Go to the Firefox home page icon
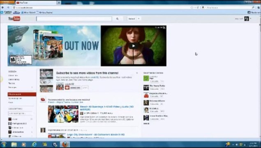The width and height of the screenshot is (261, 148). coord(259,7)
